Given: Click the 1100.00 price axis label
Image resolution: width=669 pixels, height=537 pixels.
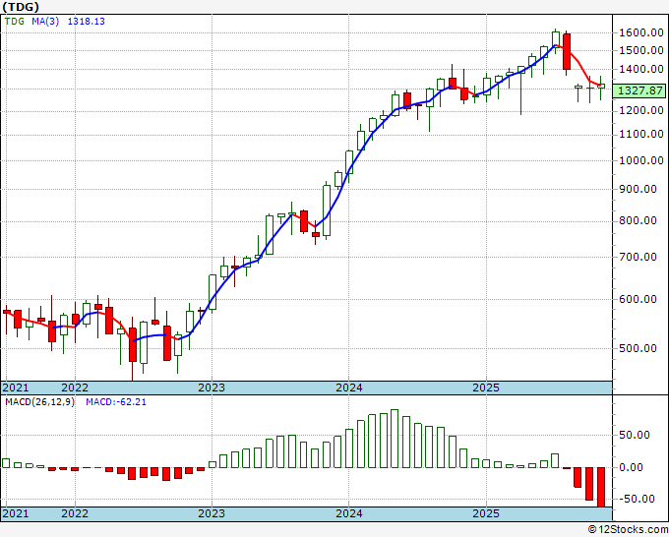Looking at the screenshot, I should click(640, 135).
